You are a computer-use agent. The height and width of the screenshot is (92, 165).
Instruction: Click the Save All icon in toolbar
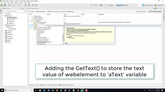point(5,5)
